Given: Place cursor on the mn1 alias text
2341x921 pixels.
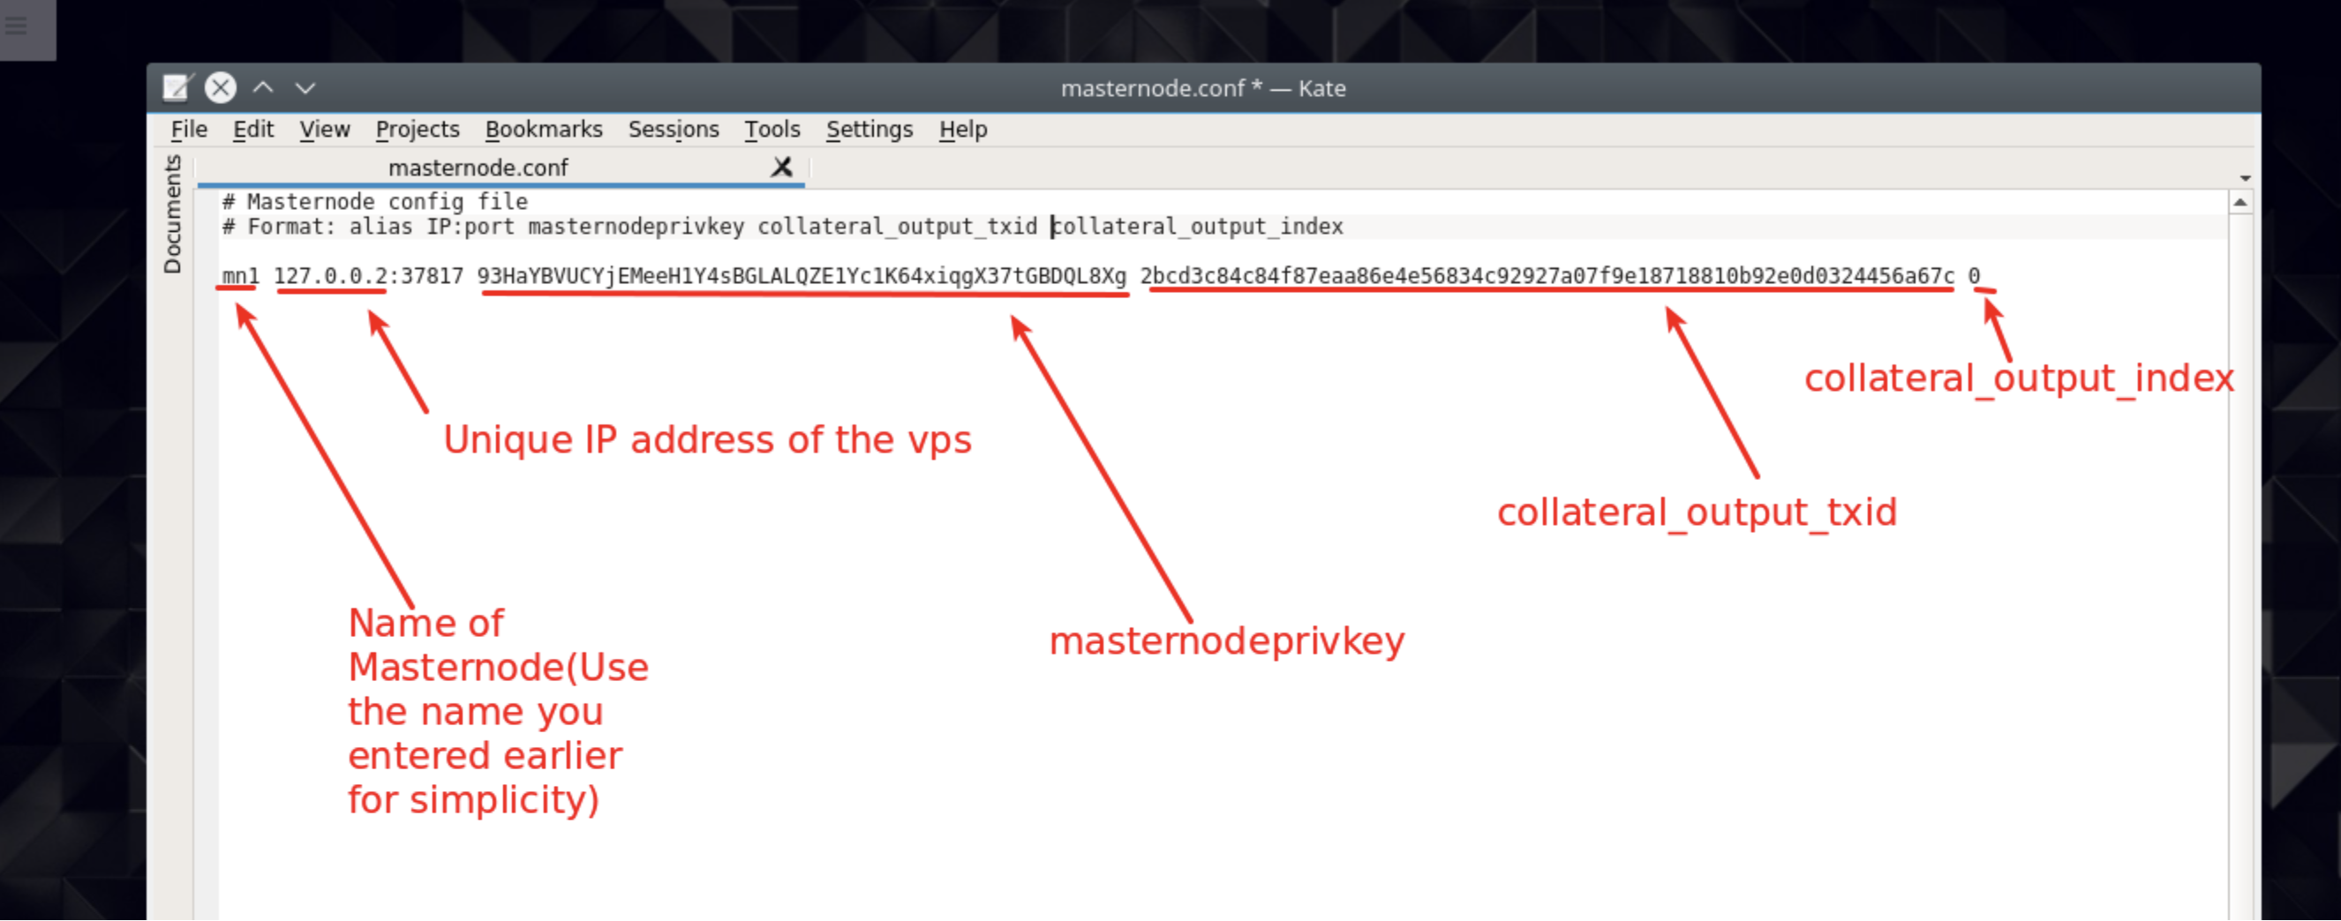Looking at the screenshot, I should [241, 276].
